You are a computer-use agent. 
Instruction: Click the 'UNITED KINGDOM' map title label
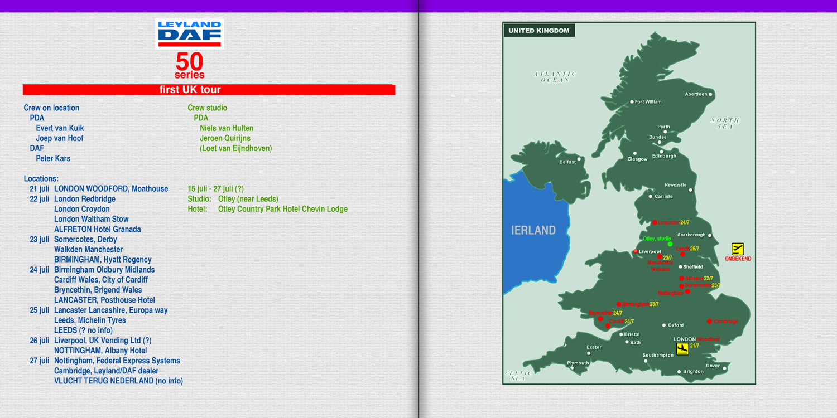(539, 31)
